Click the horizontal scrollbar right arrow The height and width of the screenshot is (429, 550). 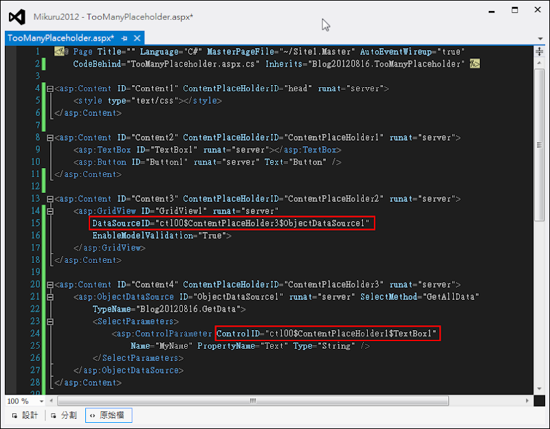click(x=527, y=401)
